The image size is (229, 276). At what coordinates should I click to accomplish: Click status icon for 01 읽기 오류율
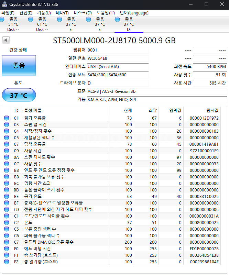pyautogui.click(x=7, y=118)
